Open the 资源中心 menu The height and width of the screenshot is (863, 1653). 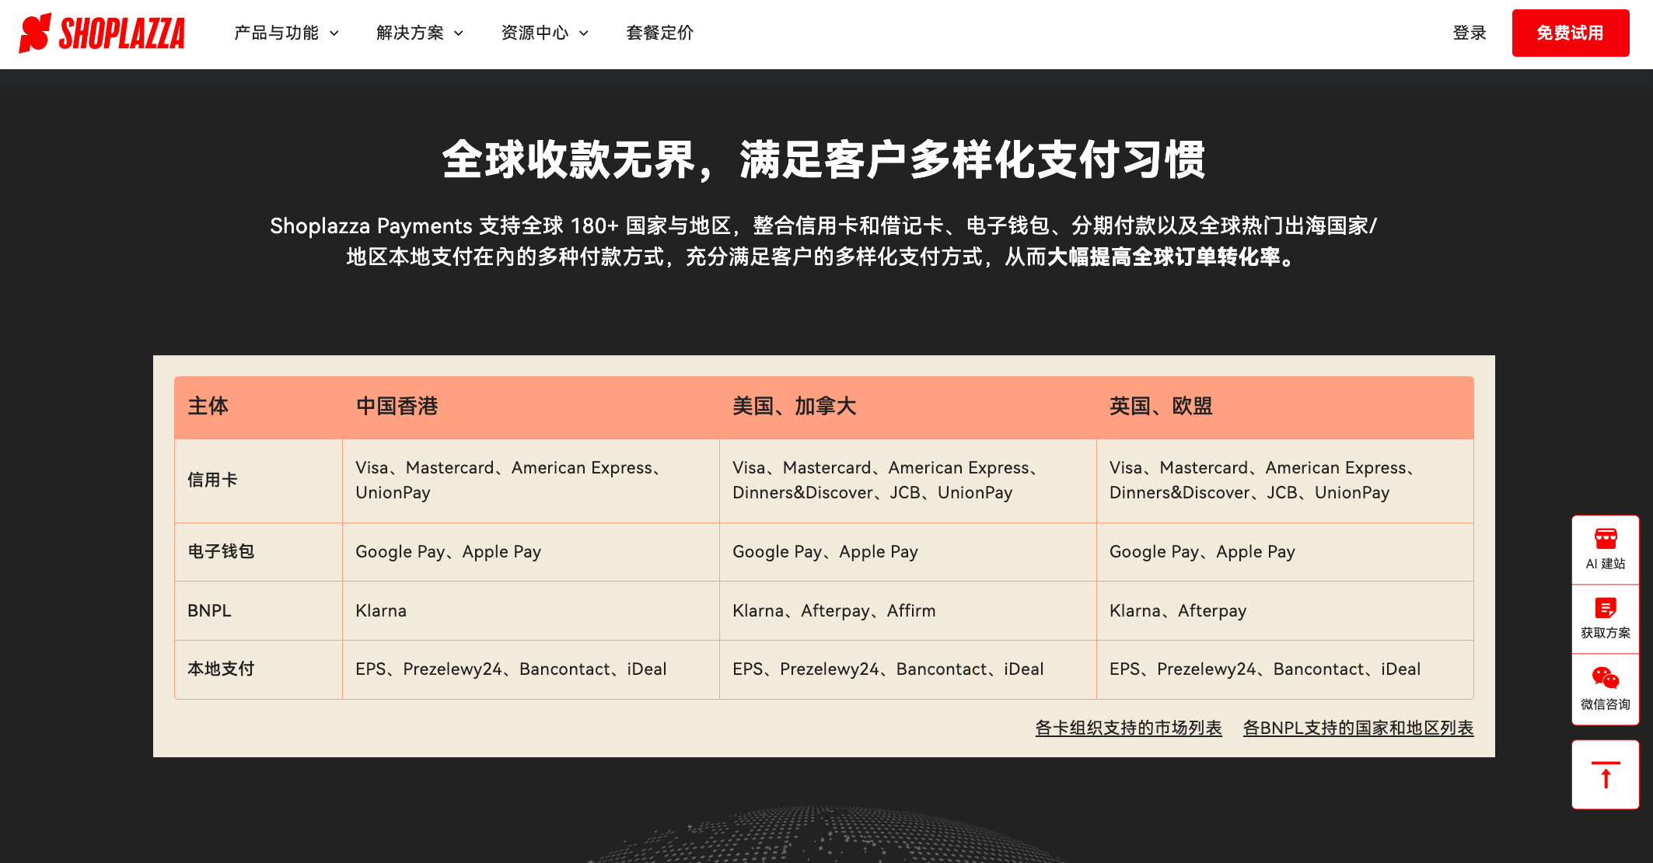545,33
